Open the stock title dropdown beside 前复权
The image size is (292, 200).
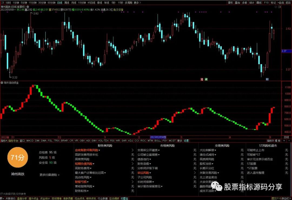tap(28, 7)
